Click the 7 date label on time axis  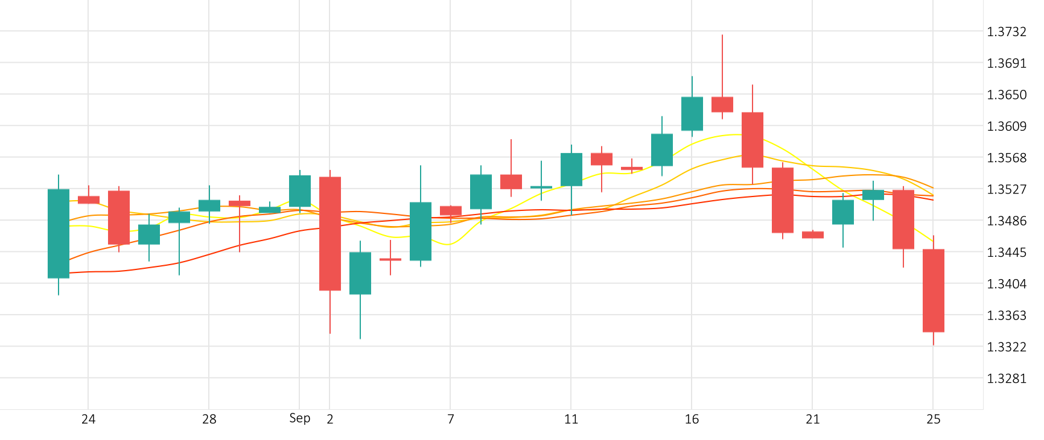click(x=450, y=420)
